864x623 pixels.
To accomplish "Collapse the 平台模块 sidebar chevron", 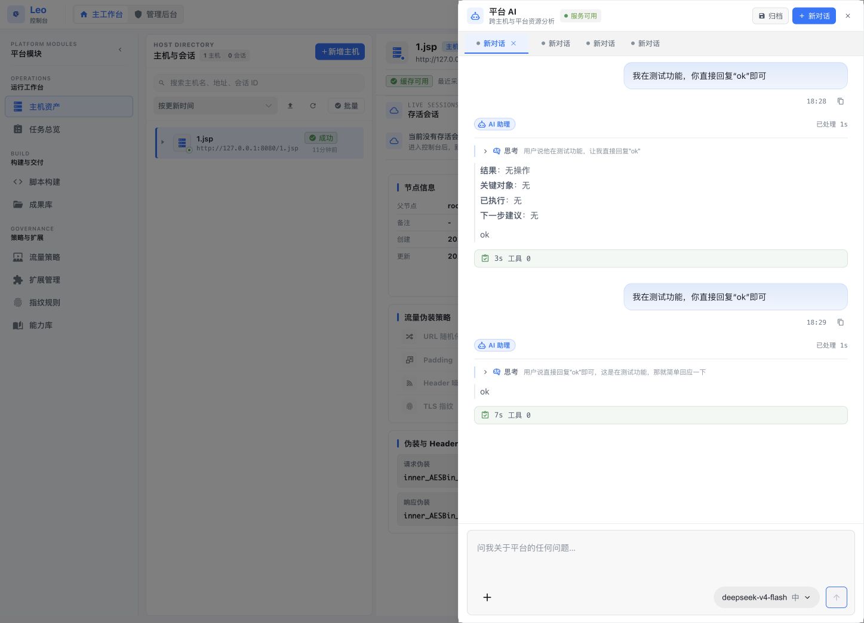I will (x=120, y=50).
